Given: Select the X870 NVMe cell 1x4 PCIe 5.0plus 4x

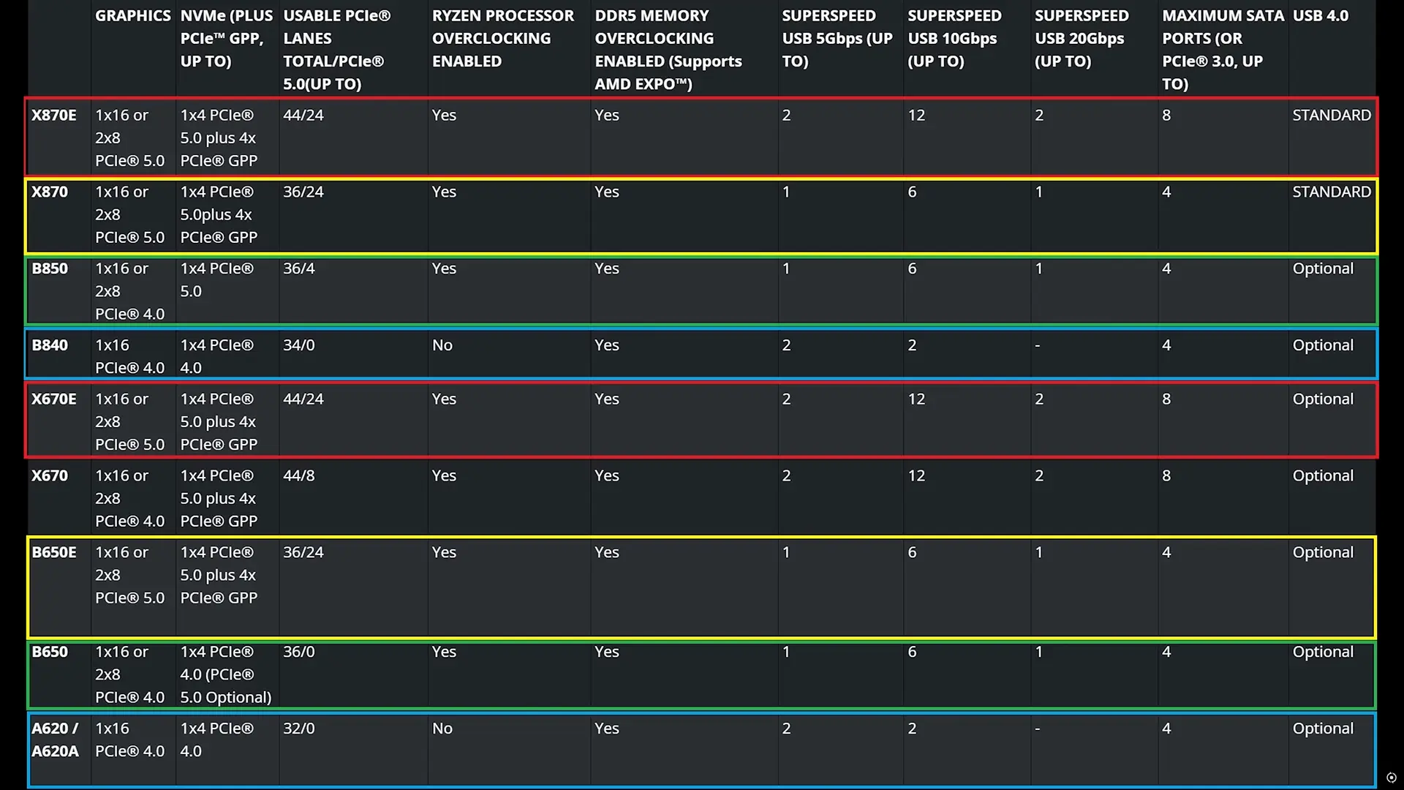Looking at the screenshot, I should (x=219, y=214).
